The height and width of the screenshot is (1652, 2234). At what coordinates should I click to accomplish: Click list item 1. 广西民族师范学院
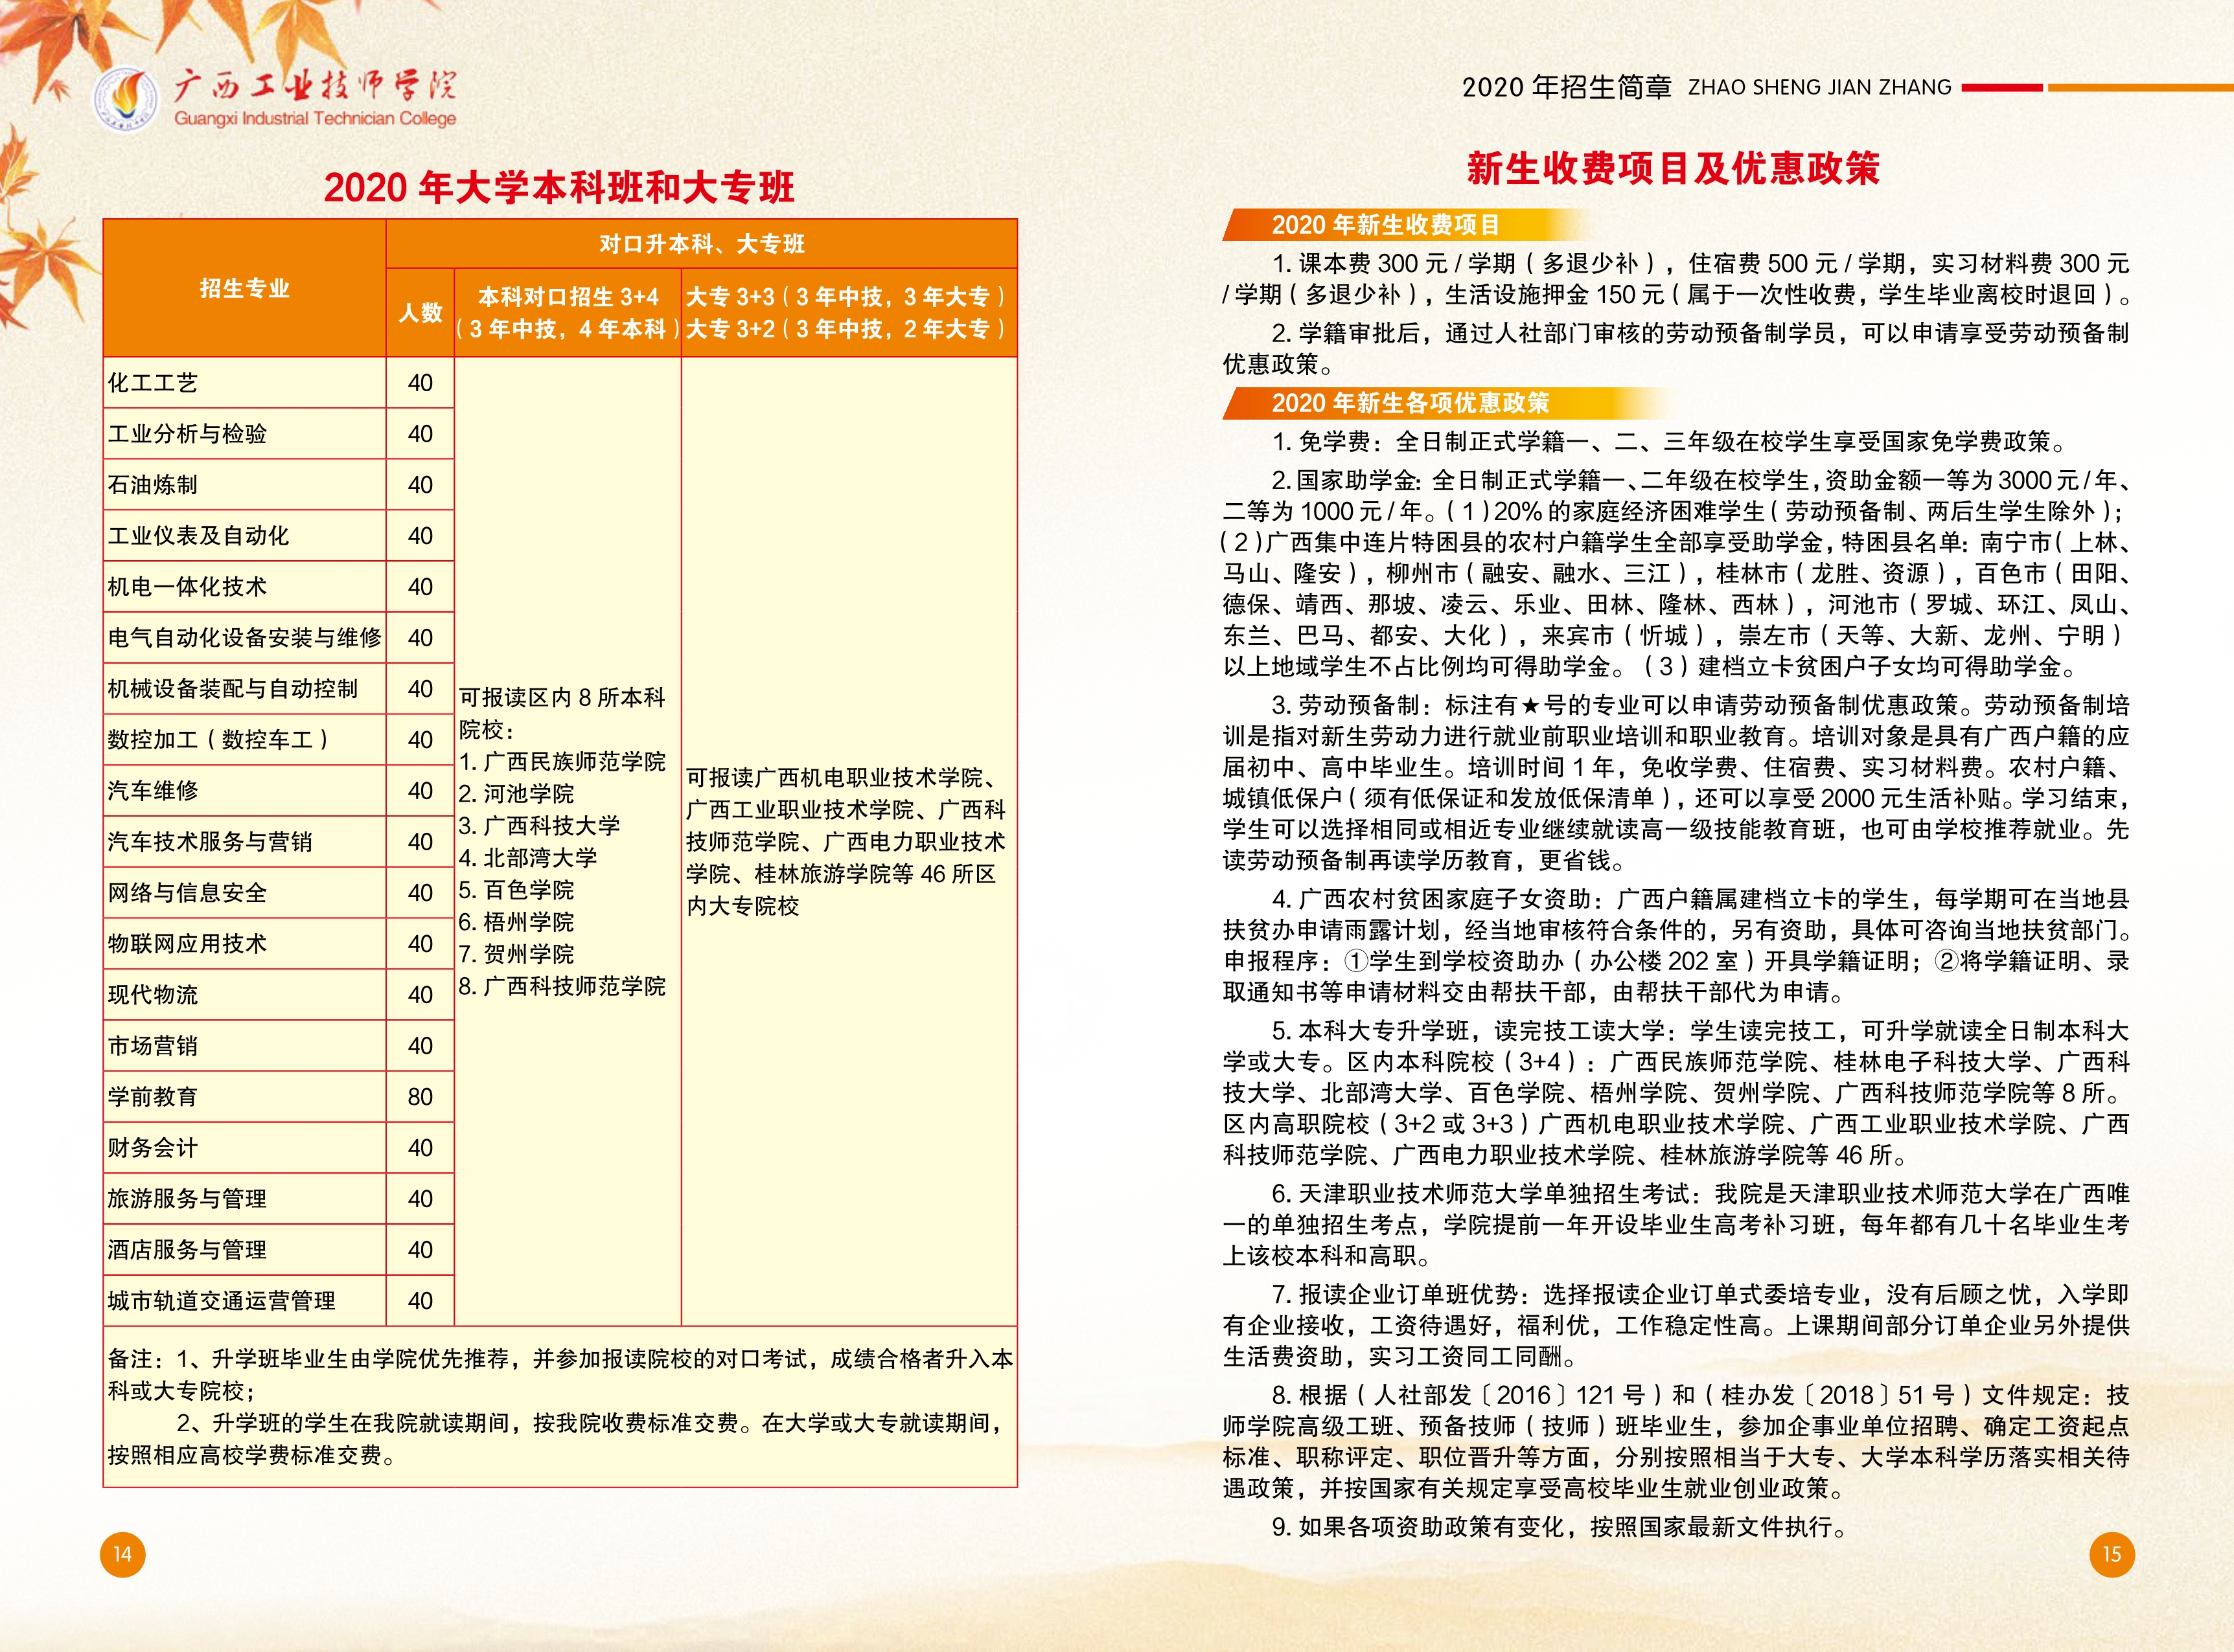(x=562, y=762)
